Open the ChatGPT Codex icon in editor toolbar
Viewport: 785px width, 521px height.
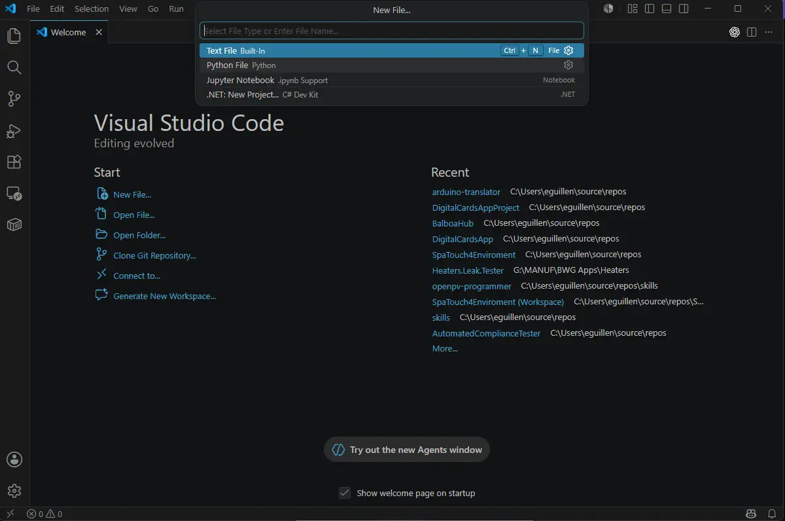[735, 32]
